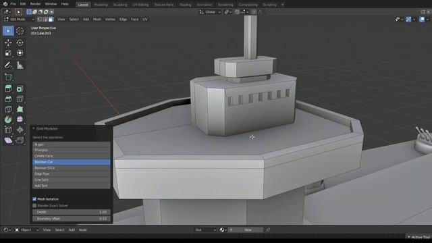The width and height of the screenshot is (432, 243).
Task: Switch to vertex select mode
Action: [40, 20]
